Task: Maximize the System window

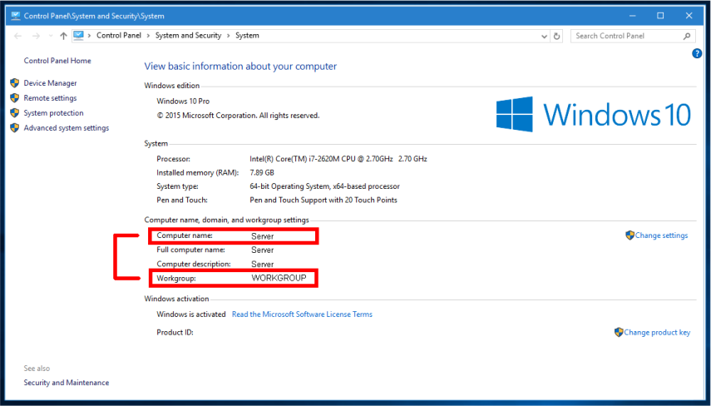Action: 660,16
